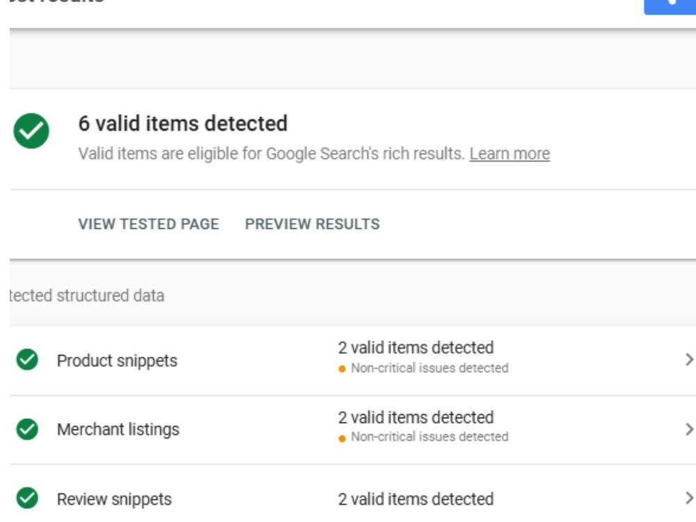
Task: Expand Product snippets using its chevron arrow
Action: [688, 360]
